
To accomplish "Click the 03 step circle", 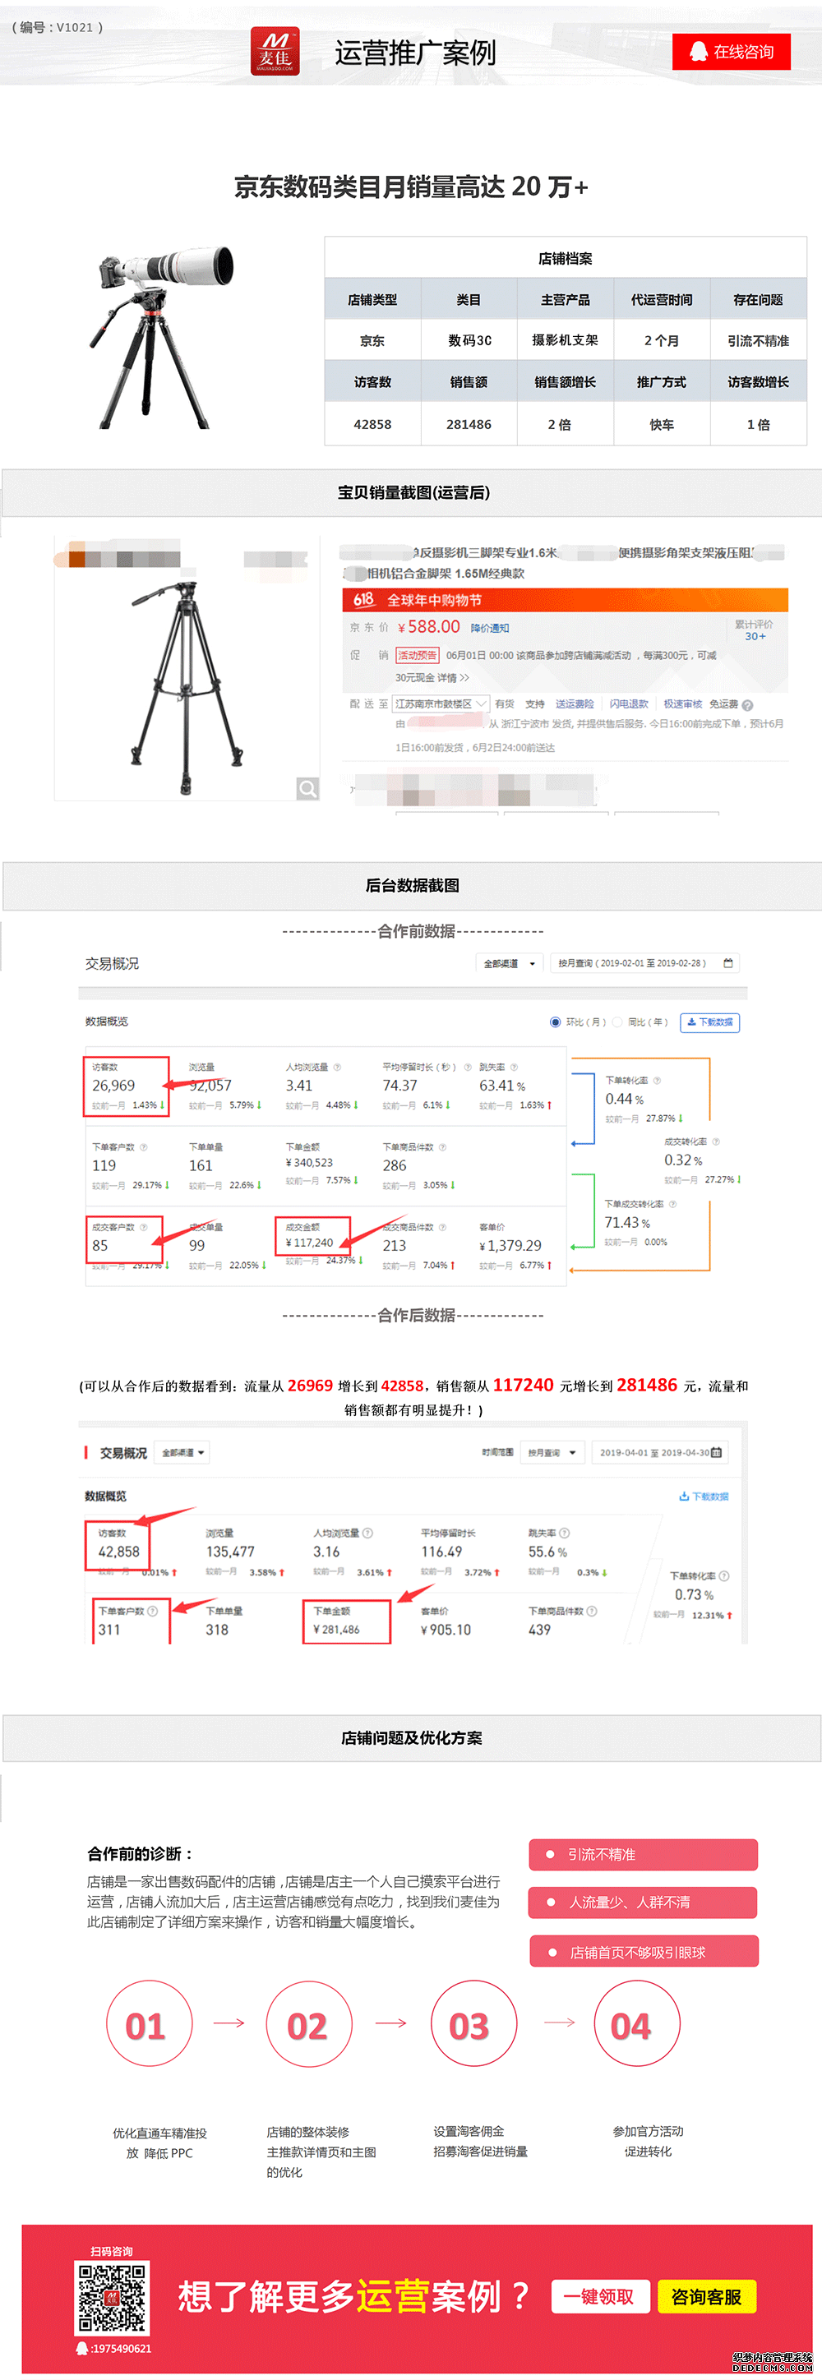I will pos(473,2023).
